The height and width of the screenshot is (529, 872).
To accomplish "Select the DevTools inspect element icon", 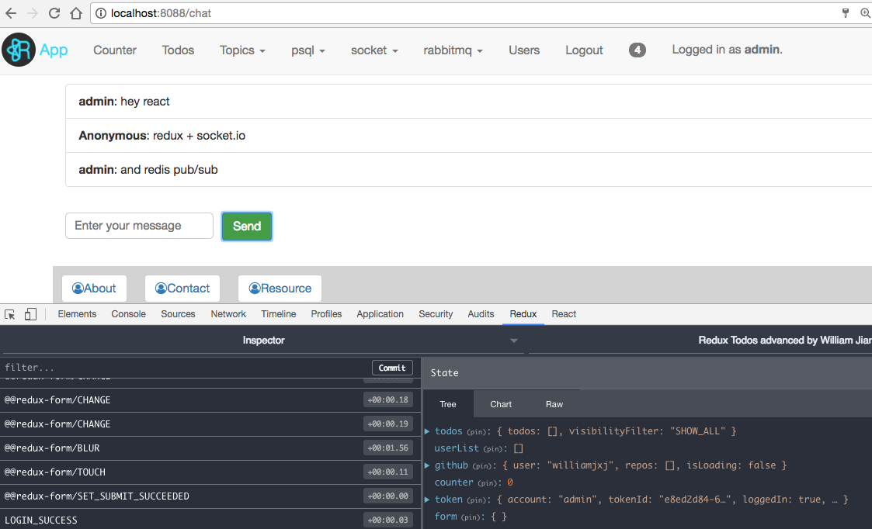I will (x=10, y=314).
